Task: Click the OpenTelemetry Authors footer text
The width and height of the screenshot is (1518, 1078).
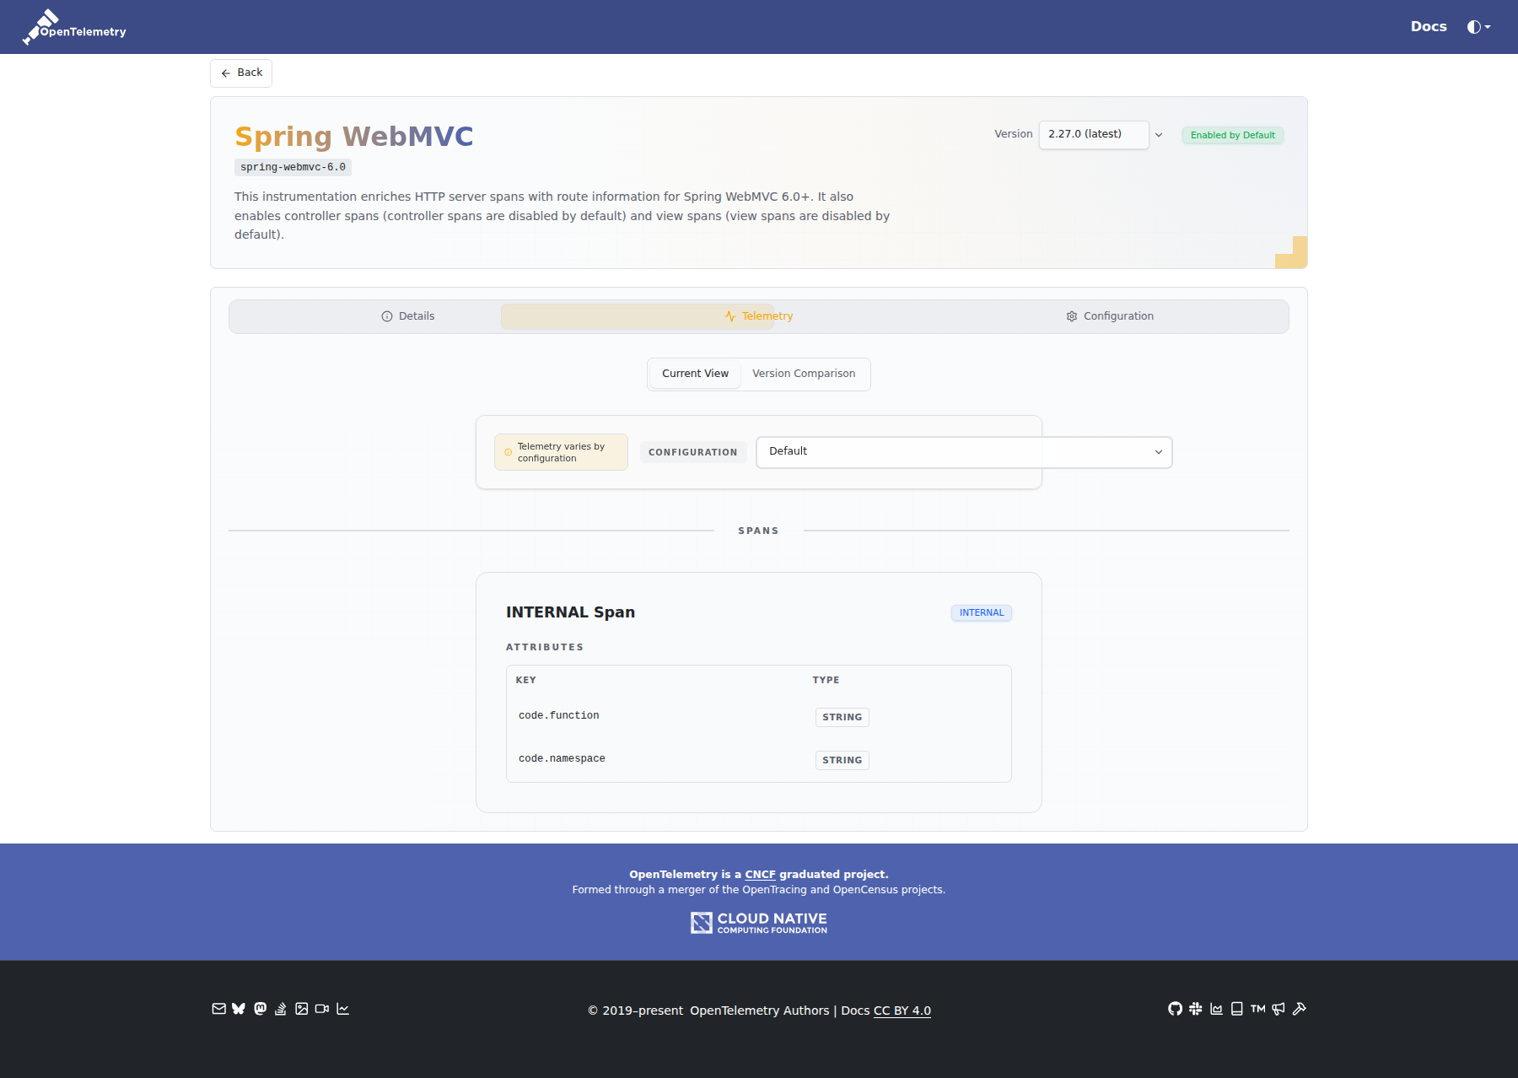Action: (x=759, y=1011)
